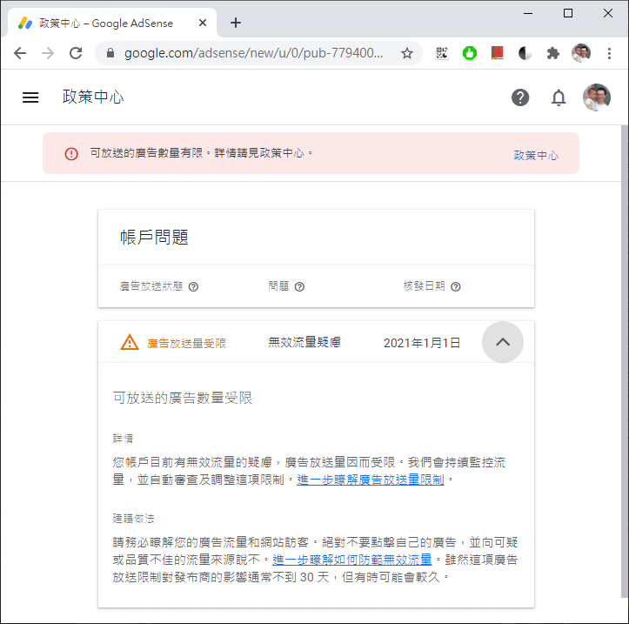Open a new browser tab

point(236,23)
